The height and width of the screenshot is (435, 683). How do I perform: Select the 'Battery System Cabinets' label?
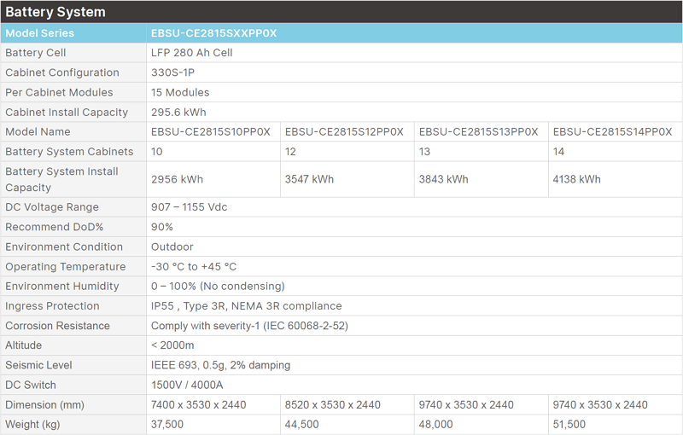(x=69, y=152)
